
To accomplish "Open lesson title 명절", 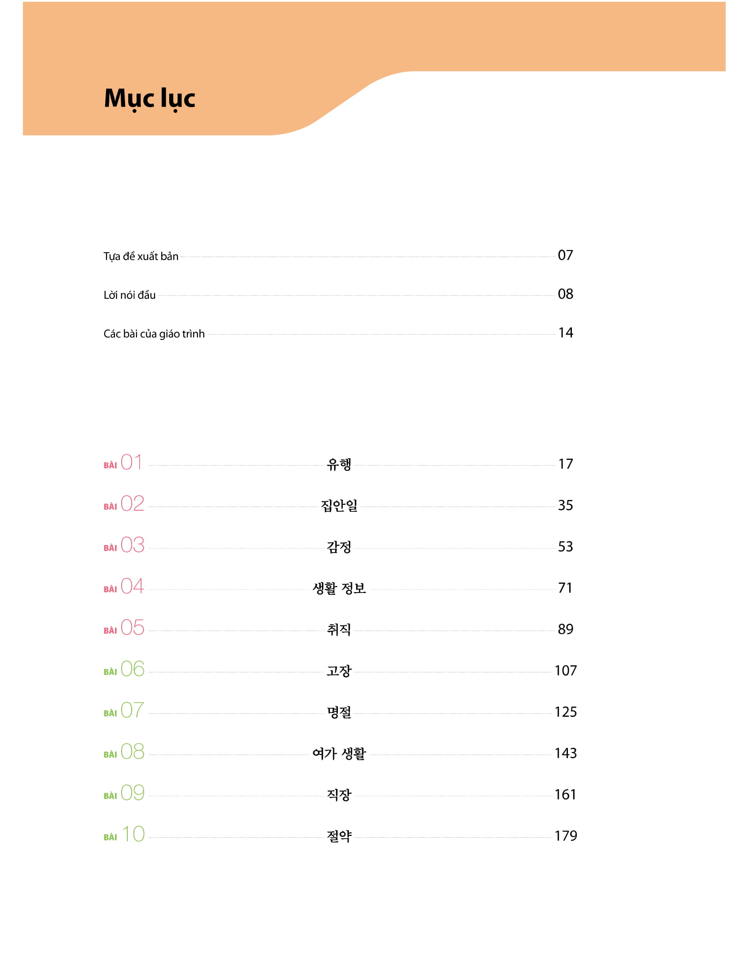I will pos(339,712).
